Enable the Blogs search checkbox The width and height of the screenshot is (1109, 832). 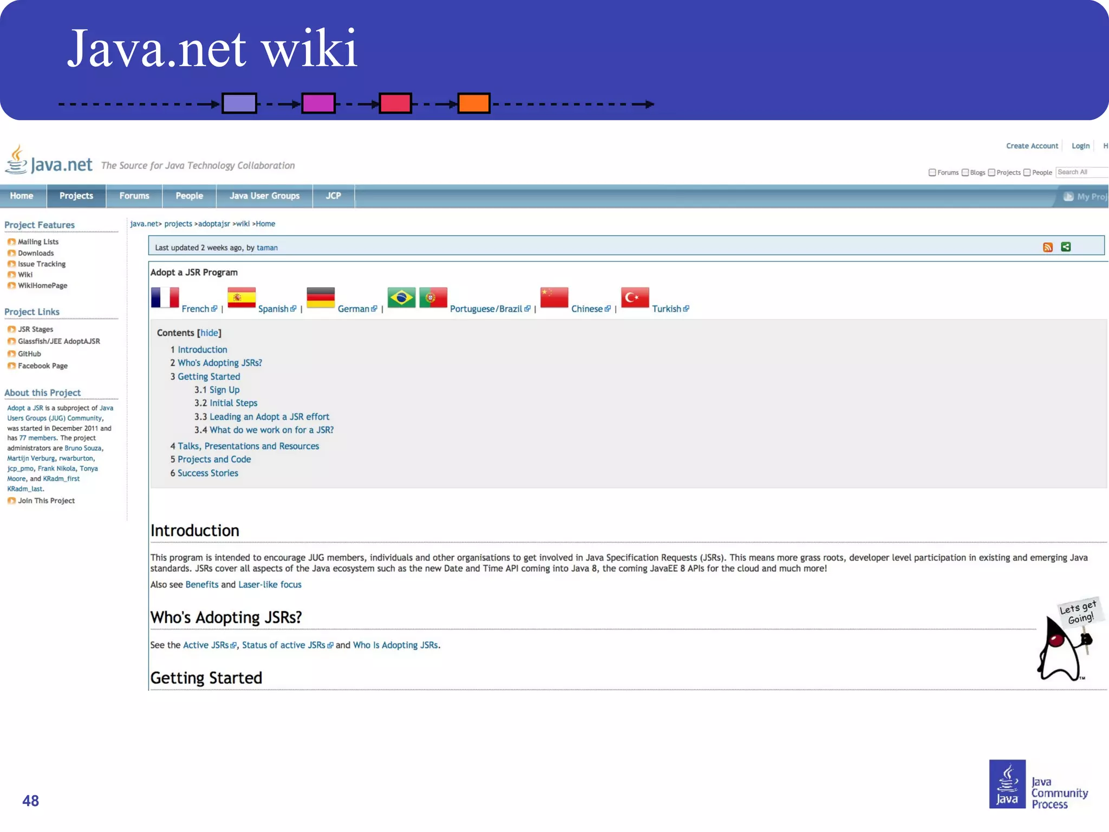tap(965, 173)
